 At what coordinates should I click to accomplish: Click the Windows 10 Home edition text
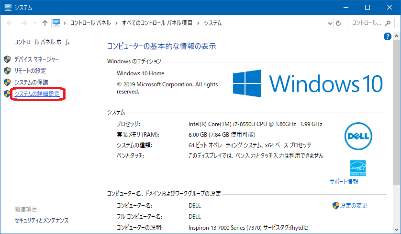pos(140,73)
